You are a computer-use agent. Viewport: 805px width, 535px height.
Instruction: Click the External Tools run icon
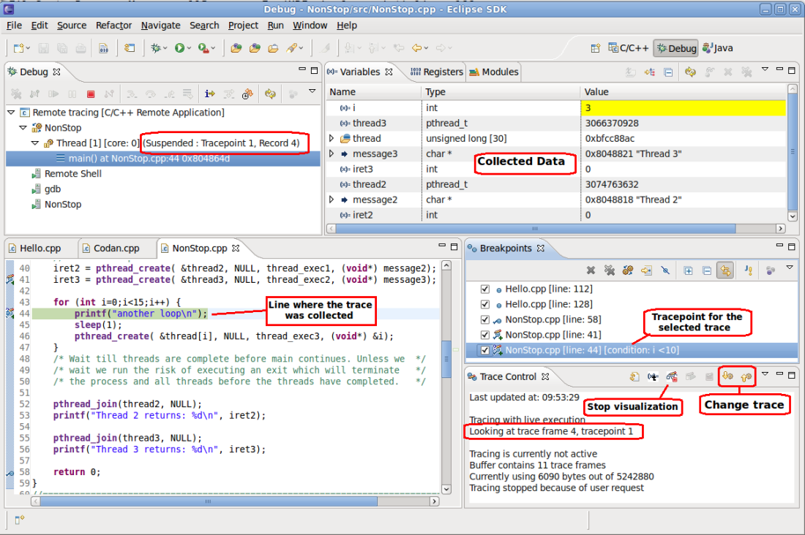click(204, 48)
